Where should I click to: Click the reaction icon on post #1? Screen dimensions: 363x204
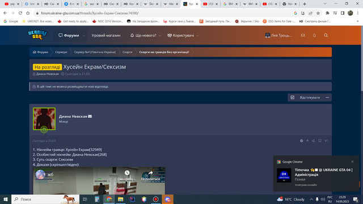301,141
